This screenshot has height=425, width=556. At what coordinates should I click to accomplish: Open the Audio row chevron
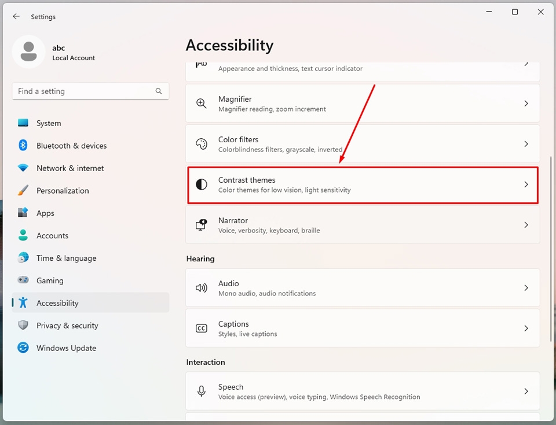[526, 288]
